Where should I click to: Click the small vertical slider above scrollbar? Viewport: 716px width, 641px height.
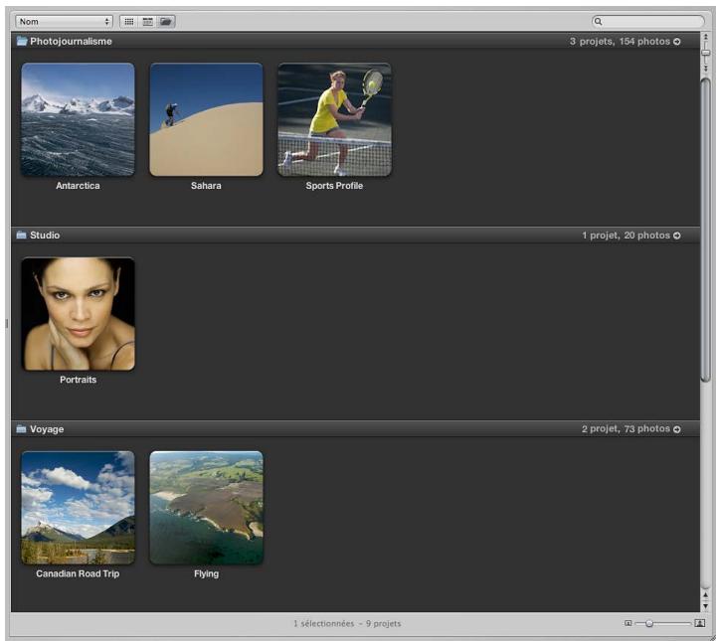pyautogui.click(x=705, y=53)
